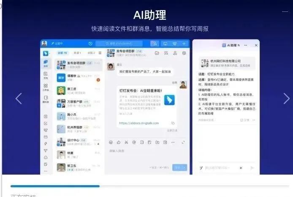Open the conversation list menu icon
Screen dimensions: 293x197
(x=100, y=53)
